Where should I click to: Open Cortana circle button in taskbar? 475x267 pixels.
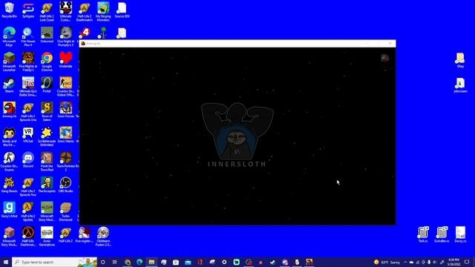[102, 262]
